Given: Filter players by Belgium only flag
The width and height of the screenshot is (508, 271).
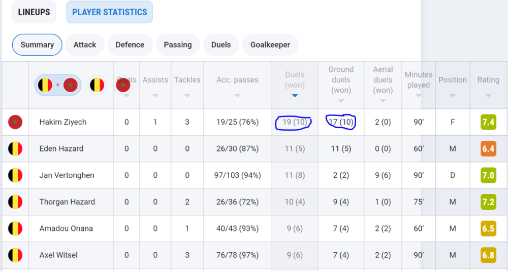Looking at the screenshot, I should tap(97, 85).
